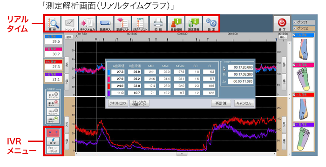Image resolution: width=326 pixels, height=167 pixels.
Task: Open the 記録リスト record list
Action: tap(122, 23)
